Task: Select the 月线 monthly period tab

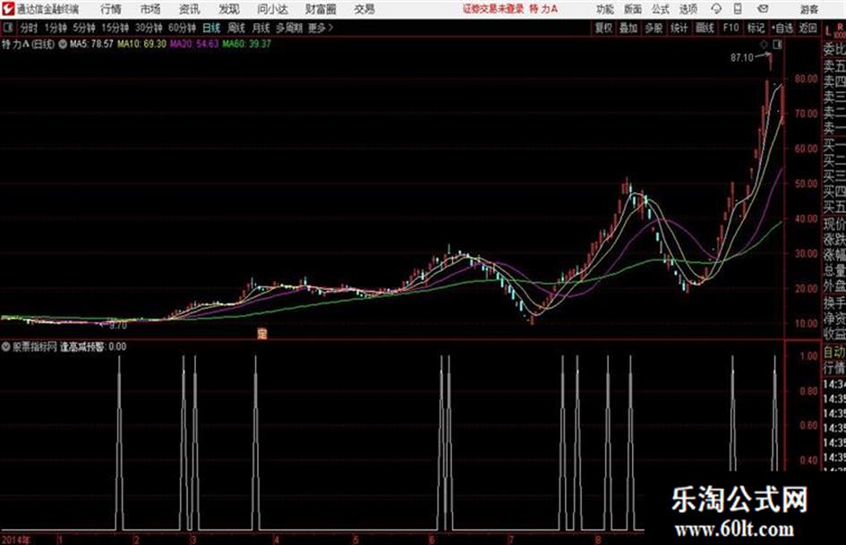Action: point(261,28)
